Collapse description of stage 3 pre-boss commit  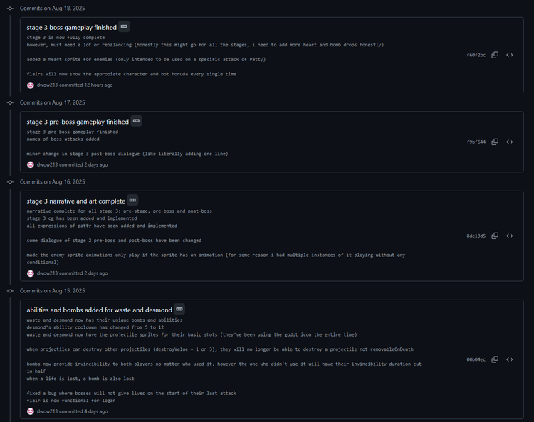136,121
